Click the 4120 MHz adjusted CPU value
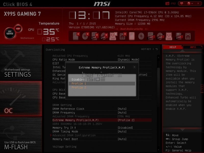 (124, 56)
